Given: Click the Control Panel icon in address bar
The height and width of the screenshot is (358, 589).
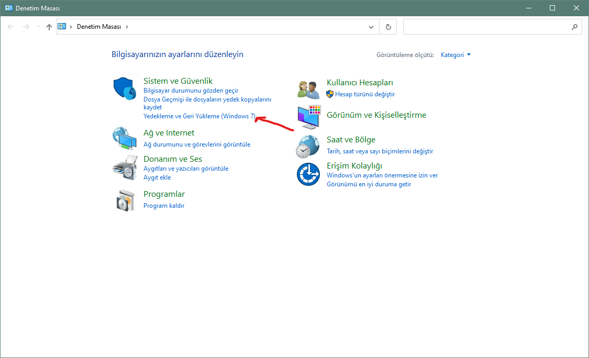Looking at the screenshot, I should pos(62,26).
